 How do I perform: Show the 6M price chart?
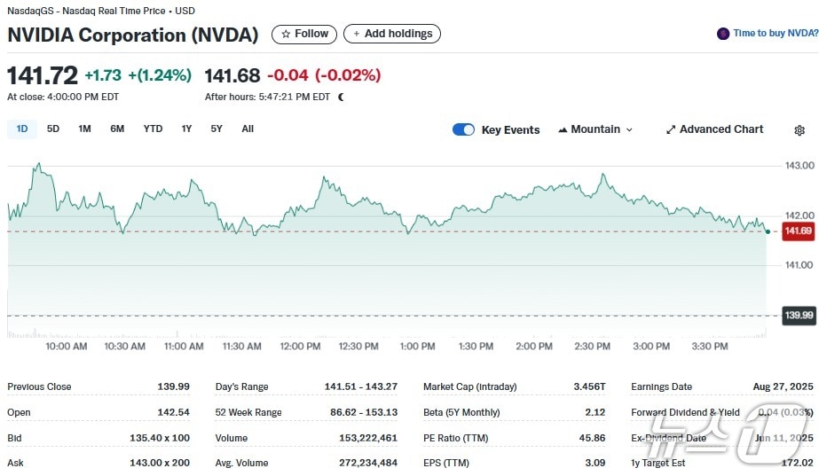pyautogui.click(x=117, y=129)
